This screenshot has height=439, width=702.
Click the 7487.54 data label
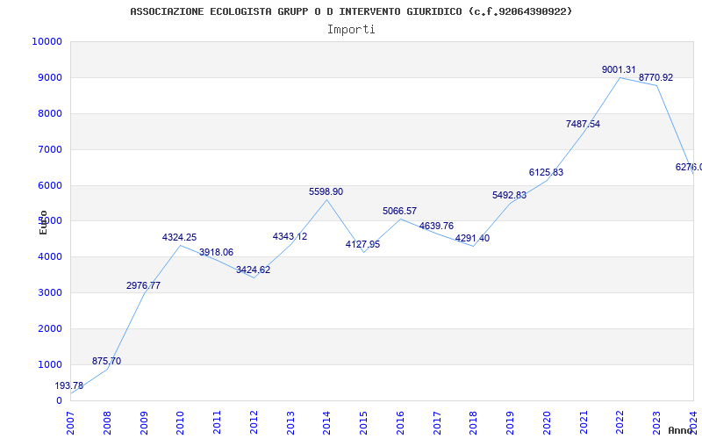(x=583, y=125)
